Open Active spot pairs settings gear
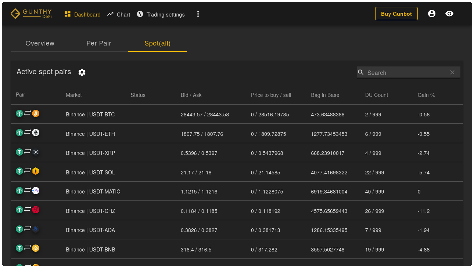 point(82,72)
